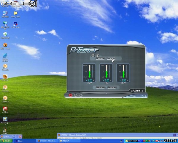Launch the 3DMark05 desktop shortcut
Screen dimensions: 178x143
pos(5,88)
